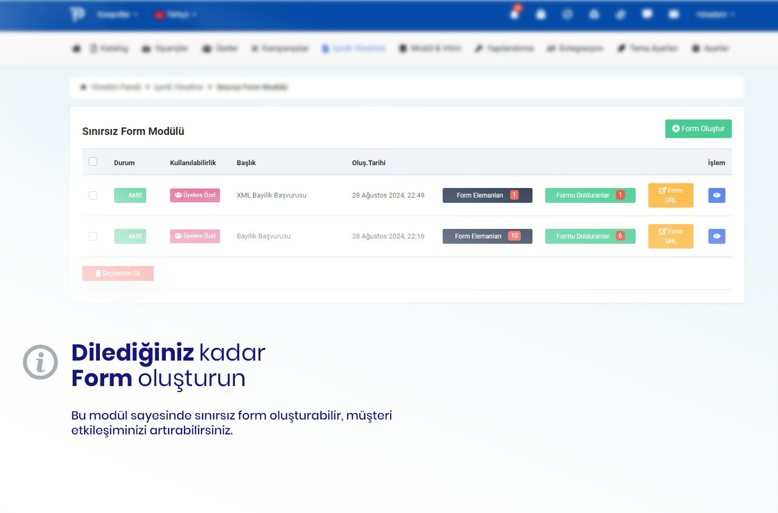778x513 pixels.
Task: Click the green Form Oluştur button
Action: pyautogui.click(x=698, y=129)
